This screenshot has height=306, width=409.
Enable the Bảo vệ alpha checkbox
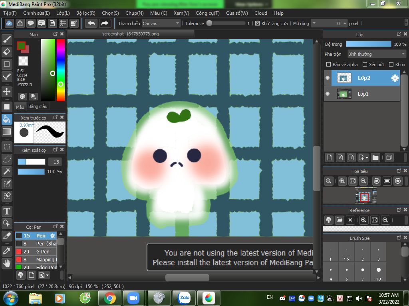(329, 65)
